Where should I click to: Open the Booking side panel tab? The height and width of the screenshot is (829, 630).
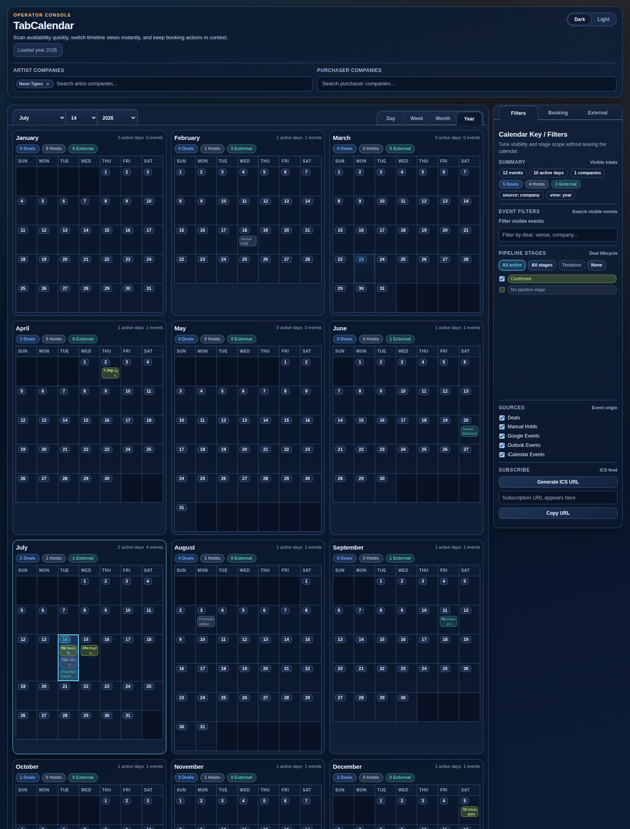[558, 113]
